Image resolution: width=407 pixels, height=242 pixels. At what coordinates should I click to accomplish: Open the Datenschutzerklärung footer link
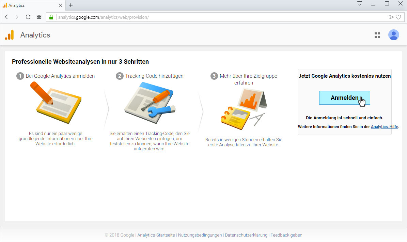[246, 235]
